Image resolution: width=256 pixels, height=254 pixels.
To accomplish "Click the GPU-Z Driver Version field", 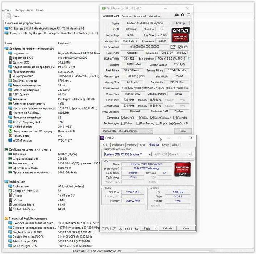I will click(155, 88).
